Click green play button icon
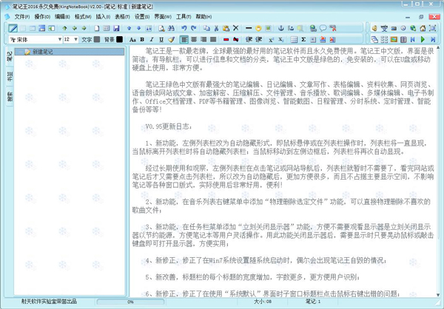The width and height of the screenshot is (444, 309). [x=423, y=40]
